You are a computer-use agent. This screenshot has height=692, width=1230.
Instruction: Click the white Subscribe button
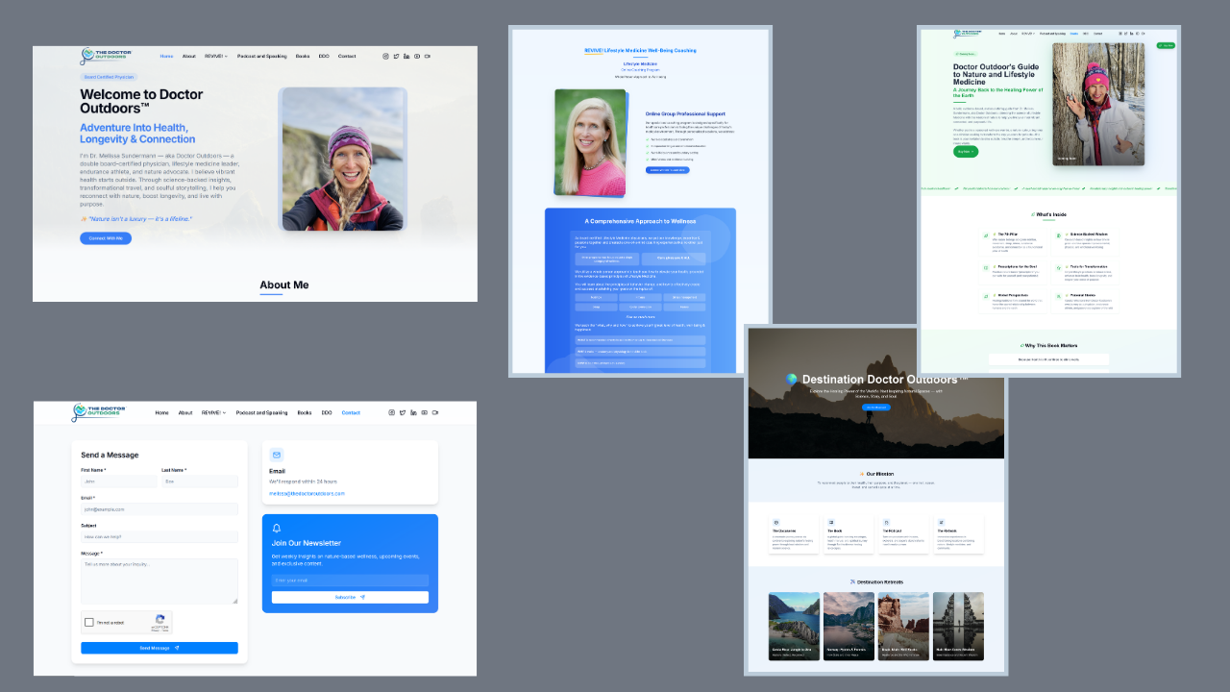(350, 597)
